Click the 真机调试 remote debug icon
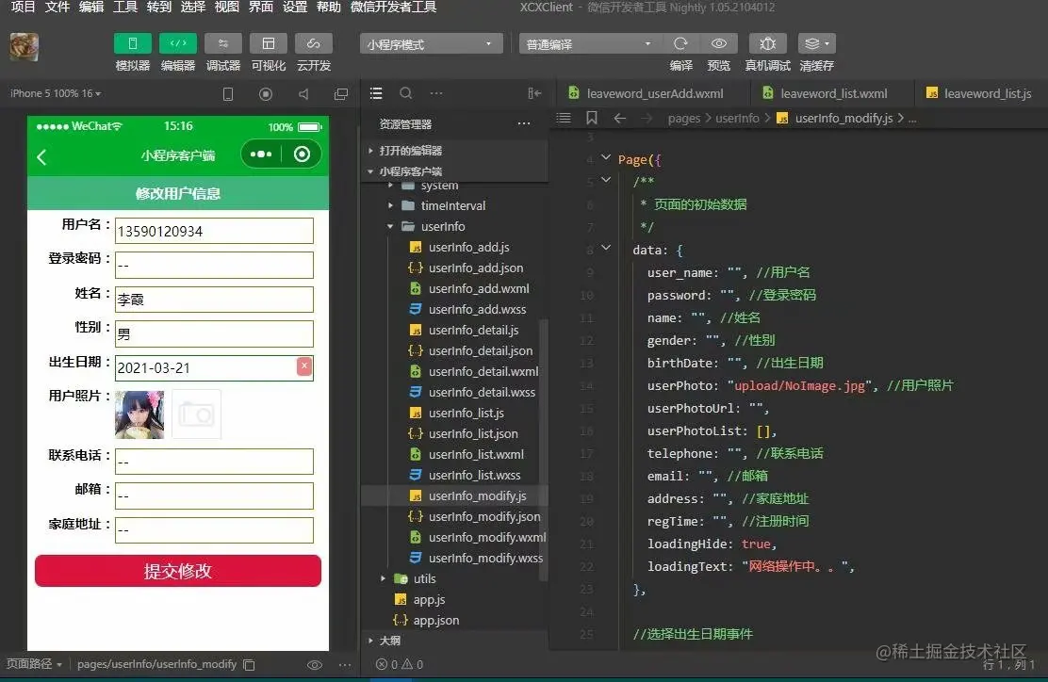Screen dimensions: 1048x682 [x=767, y=43]
